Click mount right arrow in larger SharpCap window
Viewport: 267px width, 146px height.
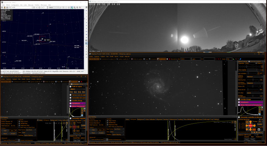tap(254, 126)
